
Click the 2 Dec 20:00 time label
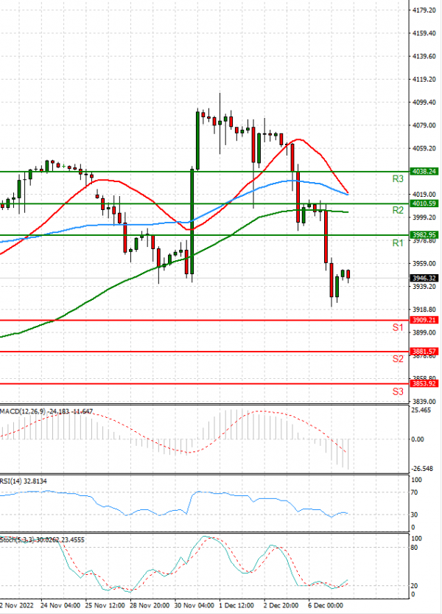(281, 605)
